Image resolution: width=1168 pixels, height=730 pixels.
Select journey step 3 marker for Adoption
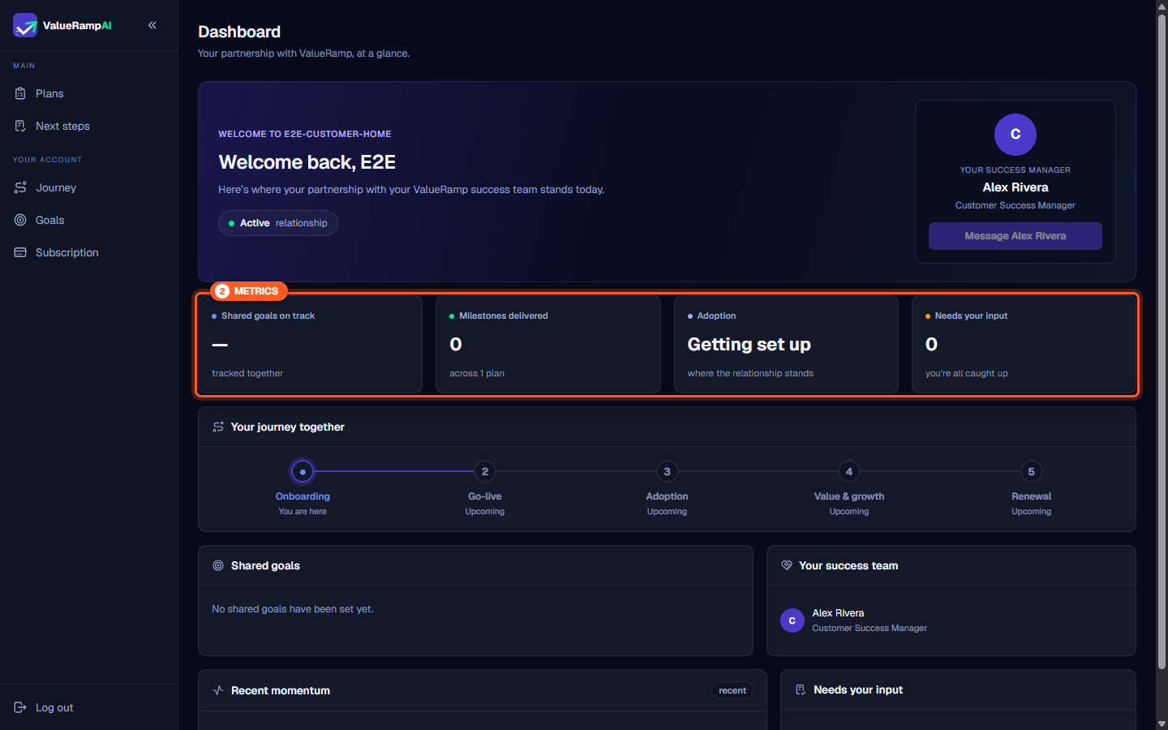click(668, 471)
